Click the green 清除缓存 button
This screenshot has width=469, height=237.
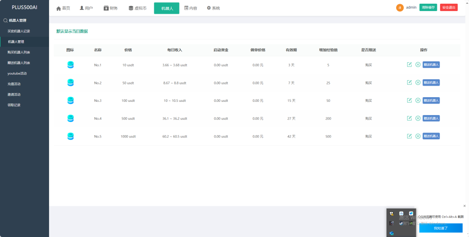(428, 7)
